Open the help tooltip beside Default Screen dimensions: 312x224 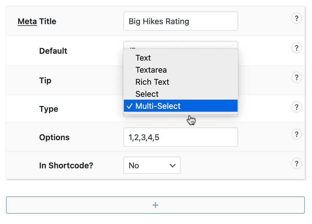click(x=296, y=48)
